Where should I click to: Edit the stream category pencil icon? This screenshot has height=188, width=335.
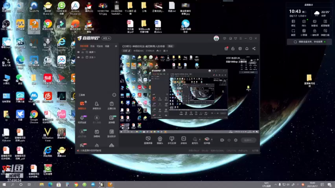[x=129, y=51]
